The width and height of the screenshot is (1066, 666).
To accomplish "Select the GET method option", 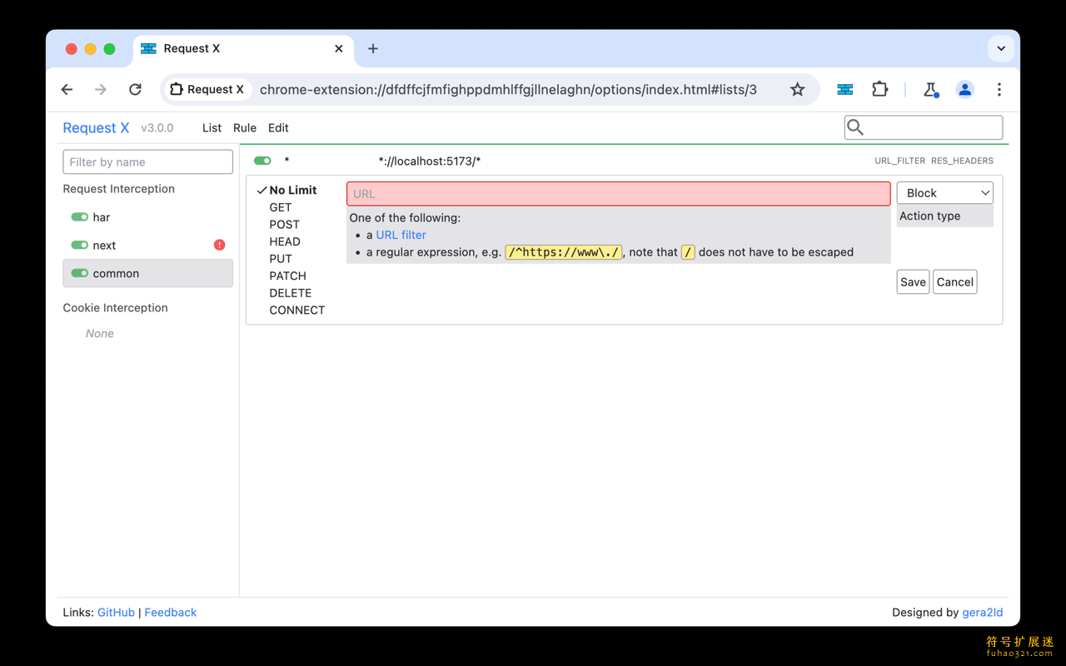I will click(x=281, y=207).
